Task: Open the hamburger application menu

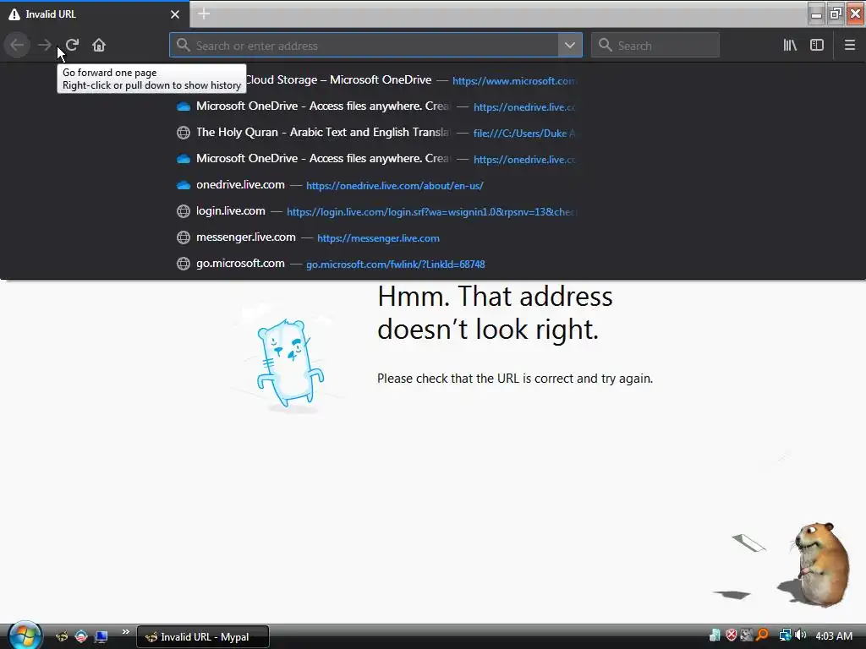Action: 850,46
